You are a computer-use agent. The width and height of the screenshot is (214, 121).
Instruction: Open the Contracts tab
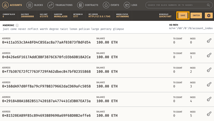click(x=88, y=5)
